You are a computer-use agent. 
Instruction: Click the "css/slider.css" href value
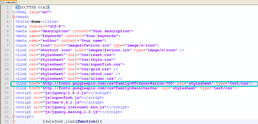tap(97, 79)
